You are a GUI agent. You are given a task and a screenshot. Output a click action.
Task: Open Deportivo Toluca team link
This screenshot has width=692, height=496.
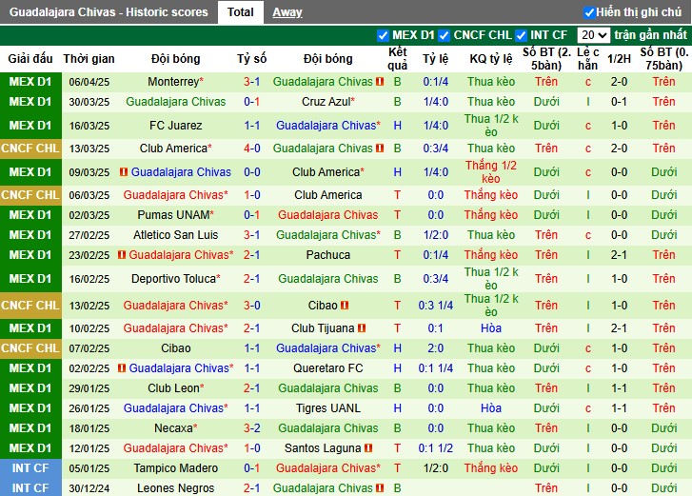pos(173,279)
